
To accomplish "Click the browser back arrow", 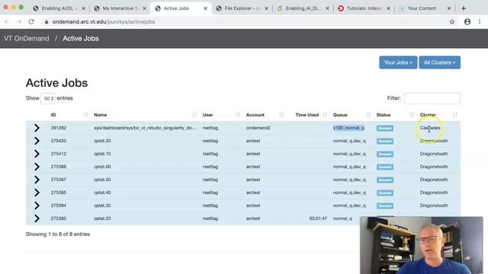I will (x=7, y=22).
